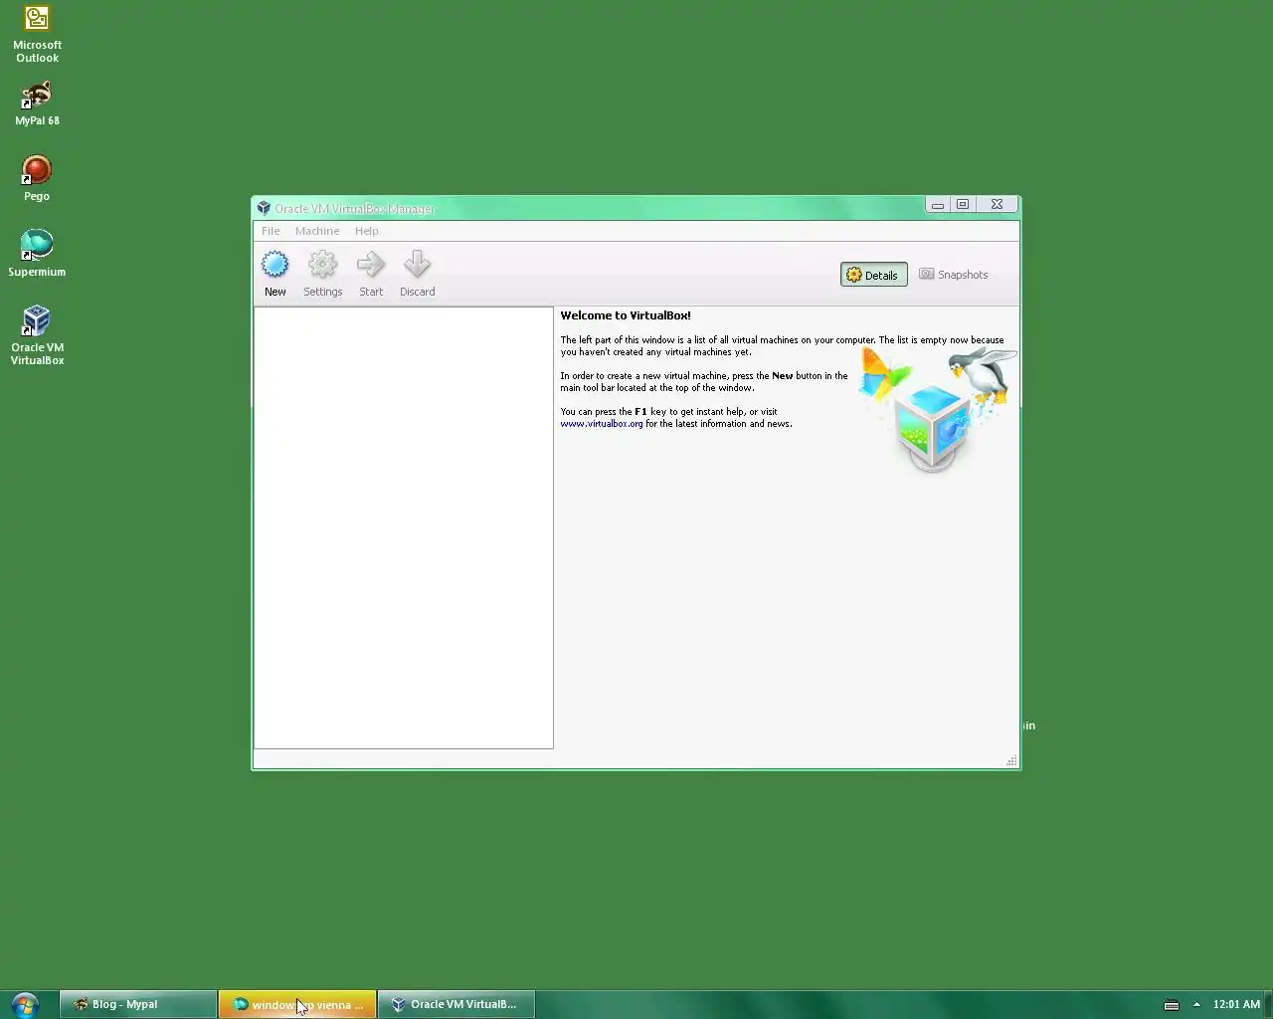Open the Help menu in VirtualBox Manager

click(367, 231)
